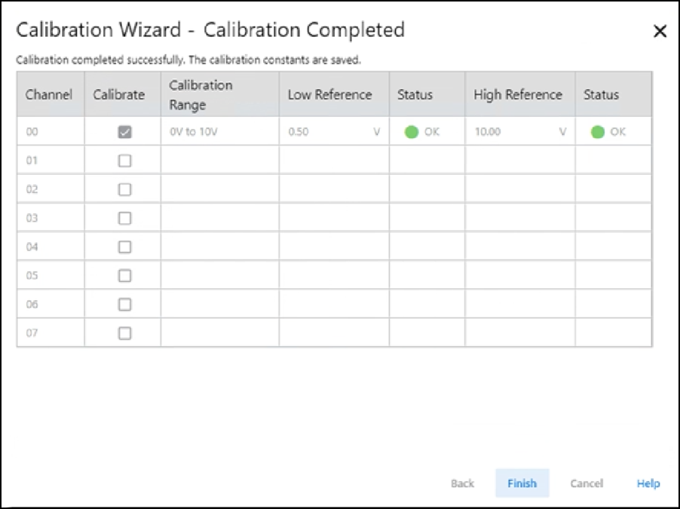Open the Help link

(648, 483)
